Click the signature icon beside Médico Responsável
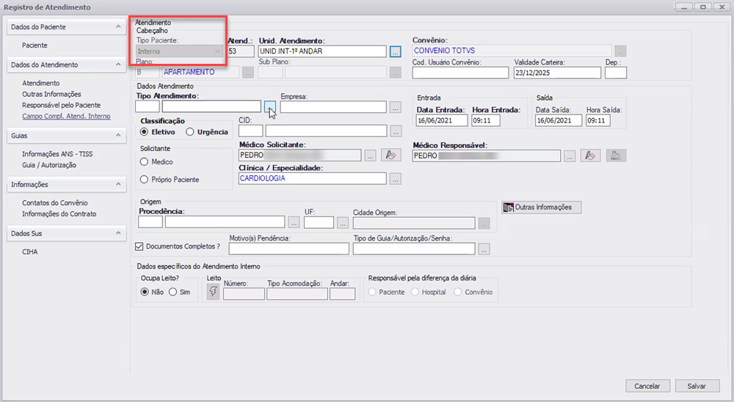Screen dimensions: 734x402 click(590, 156)
